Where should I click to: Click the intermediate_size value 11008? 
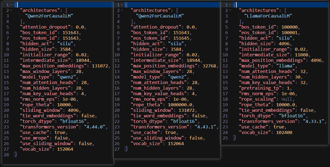click(x=301, y=55)
